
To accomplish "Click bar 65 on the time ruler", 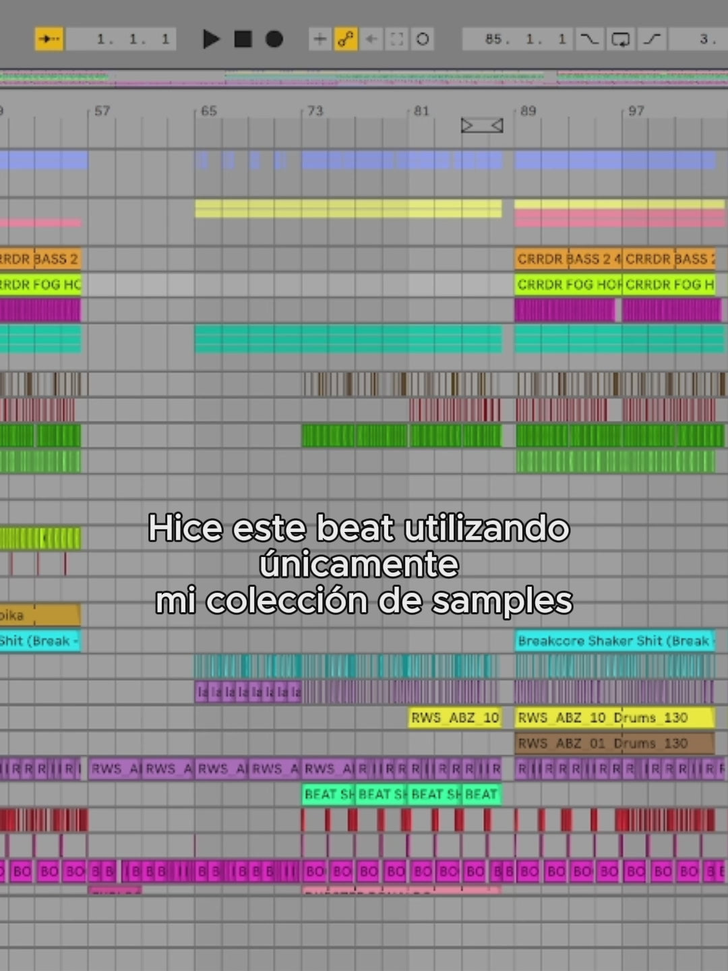I will [x=209, y=111].
